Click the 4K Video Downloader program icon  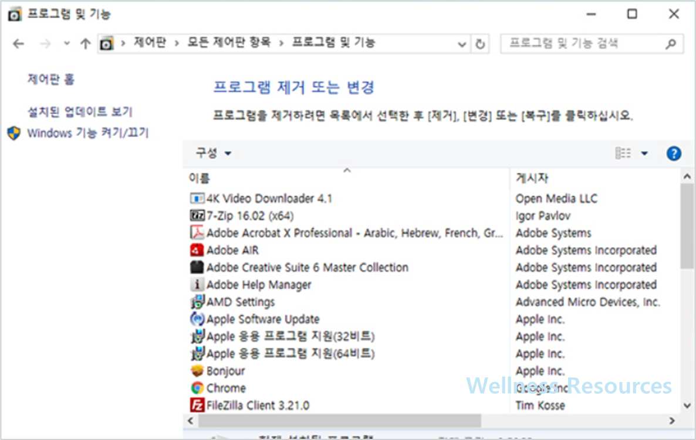[197, 198]
